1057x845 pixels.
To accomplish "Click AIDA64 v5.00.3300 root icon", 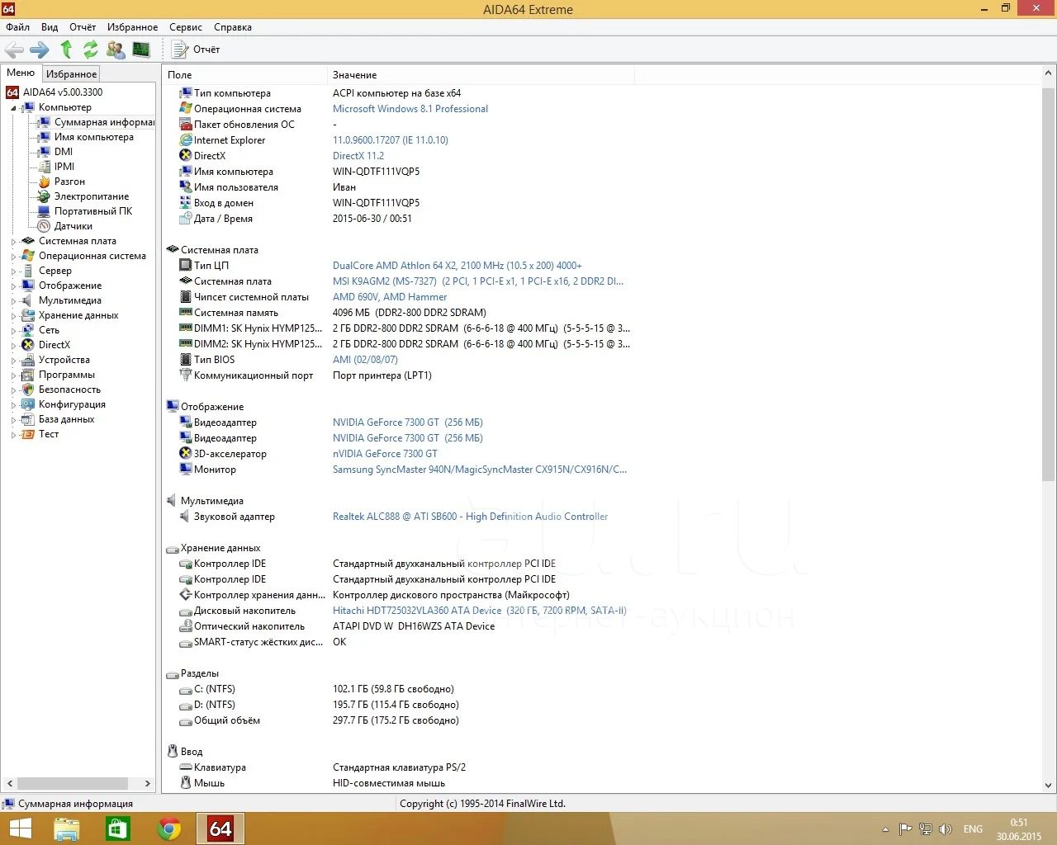I will click(12, 92).
